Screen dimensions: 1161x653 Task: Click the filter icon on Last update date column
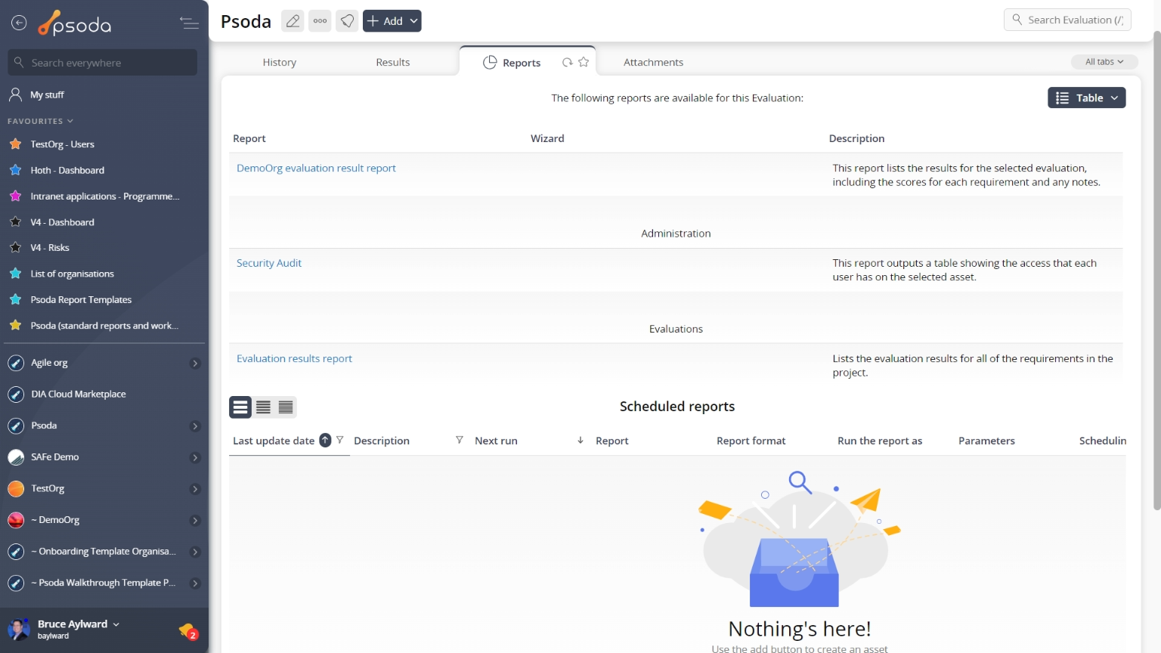pyautogui.click(x=340, y=440)
